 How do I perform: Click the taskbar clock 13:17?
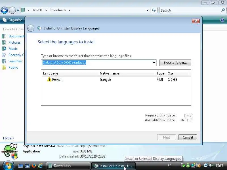(219, 165)
